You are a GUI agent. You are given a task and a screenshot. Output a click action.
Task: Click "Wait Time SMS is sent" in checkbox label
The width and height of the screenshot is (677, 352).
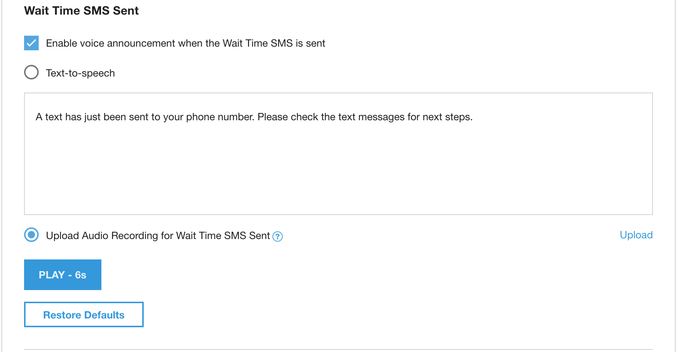274,43
